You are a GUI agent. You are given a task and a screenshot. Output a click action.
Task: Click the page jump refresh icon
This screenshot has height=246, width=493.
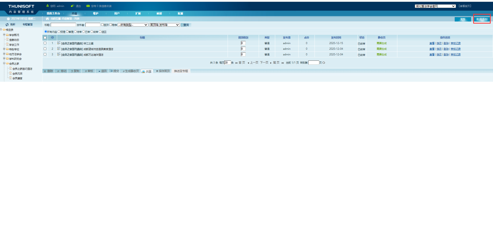(x=324, y=63)
